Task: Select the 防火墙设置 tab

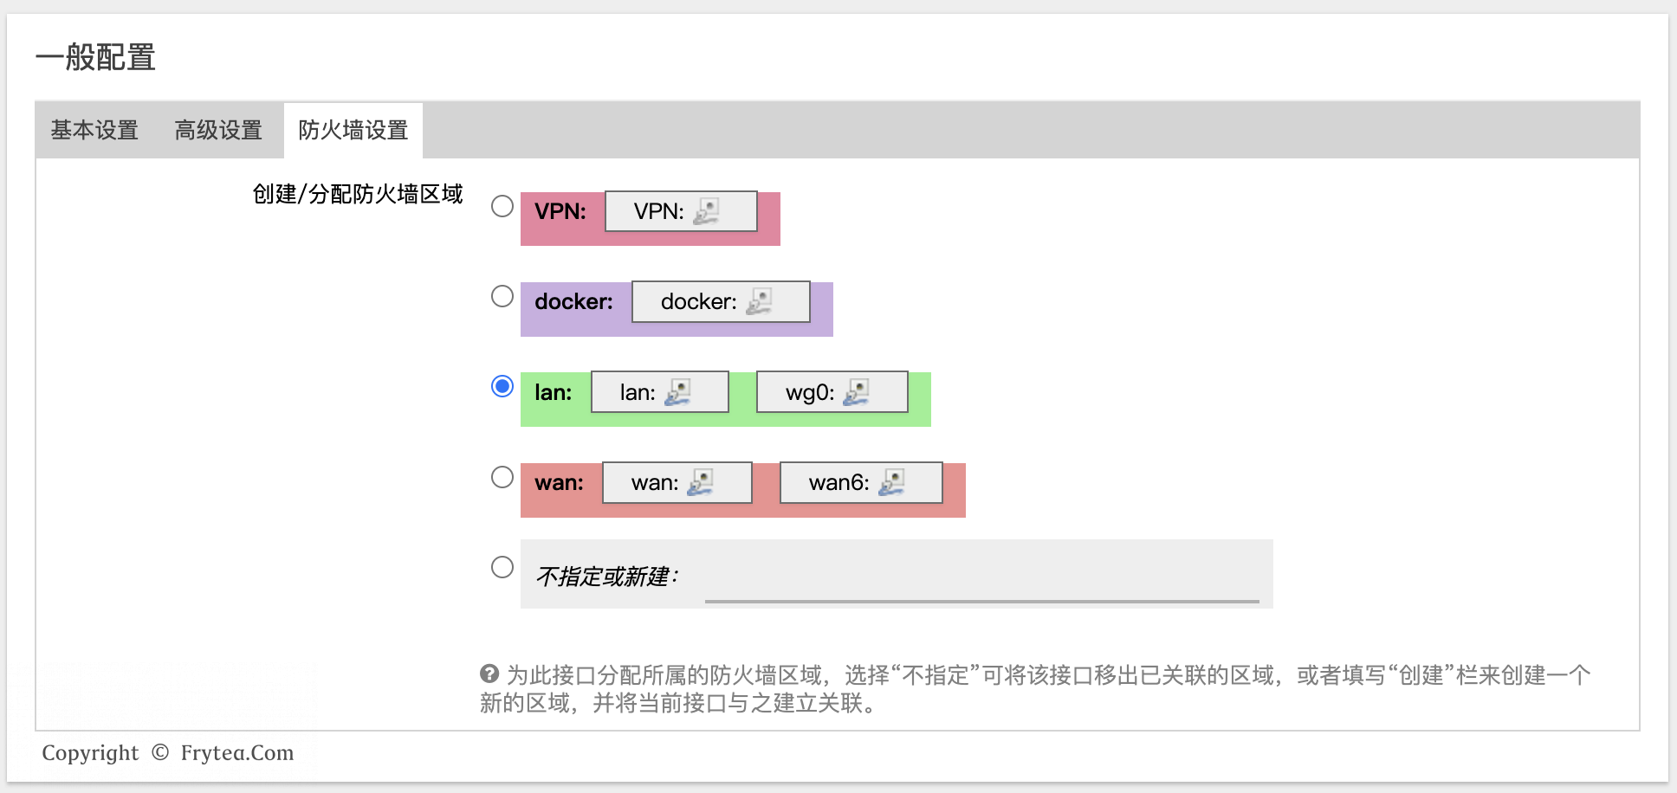Action: pyautogui.click(x=353, y=130)
